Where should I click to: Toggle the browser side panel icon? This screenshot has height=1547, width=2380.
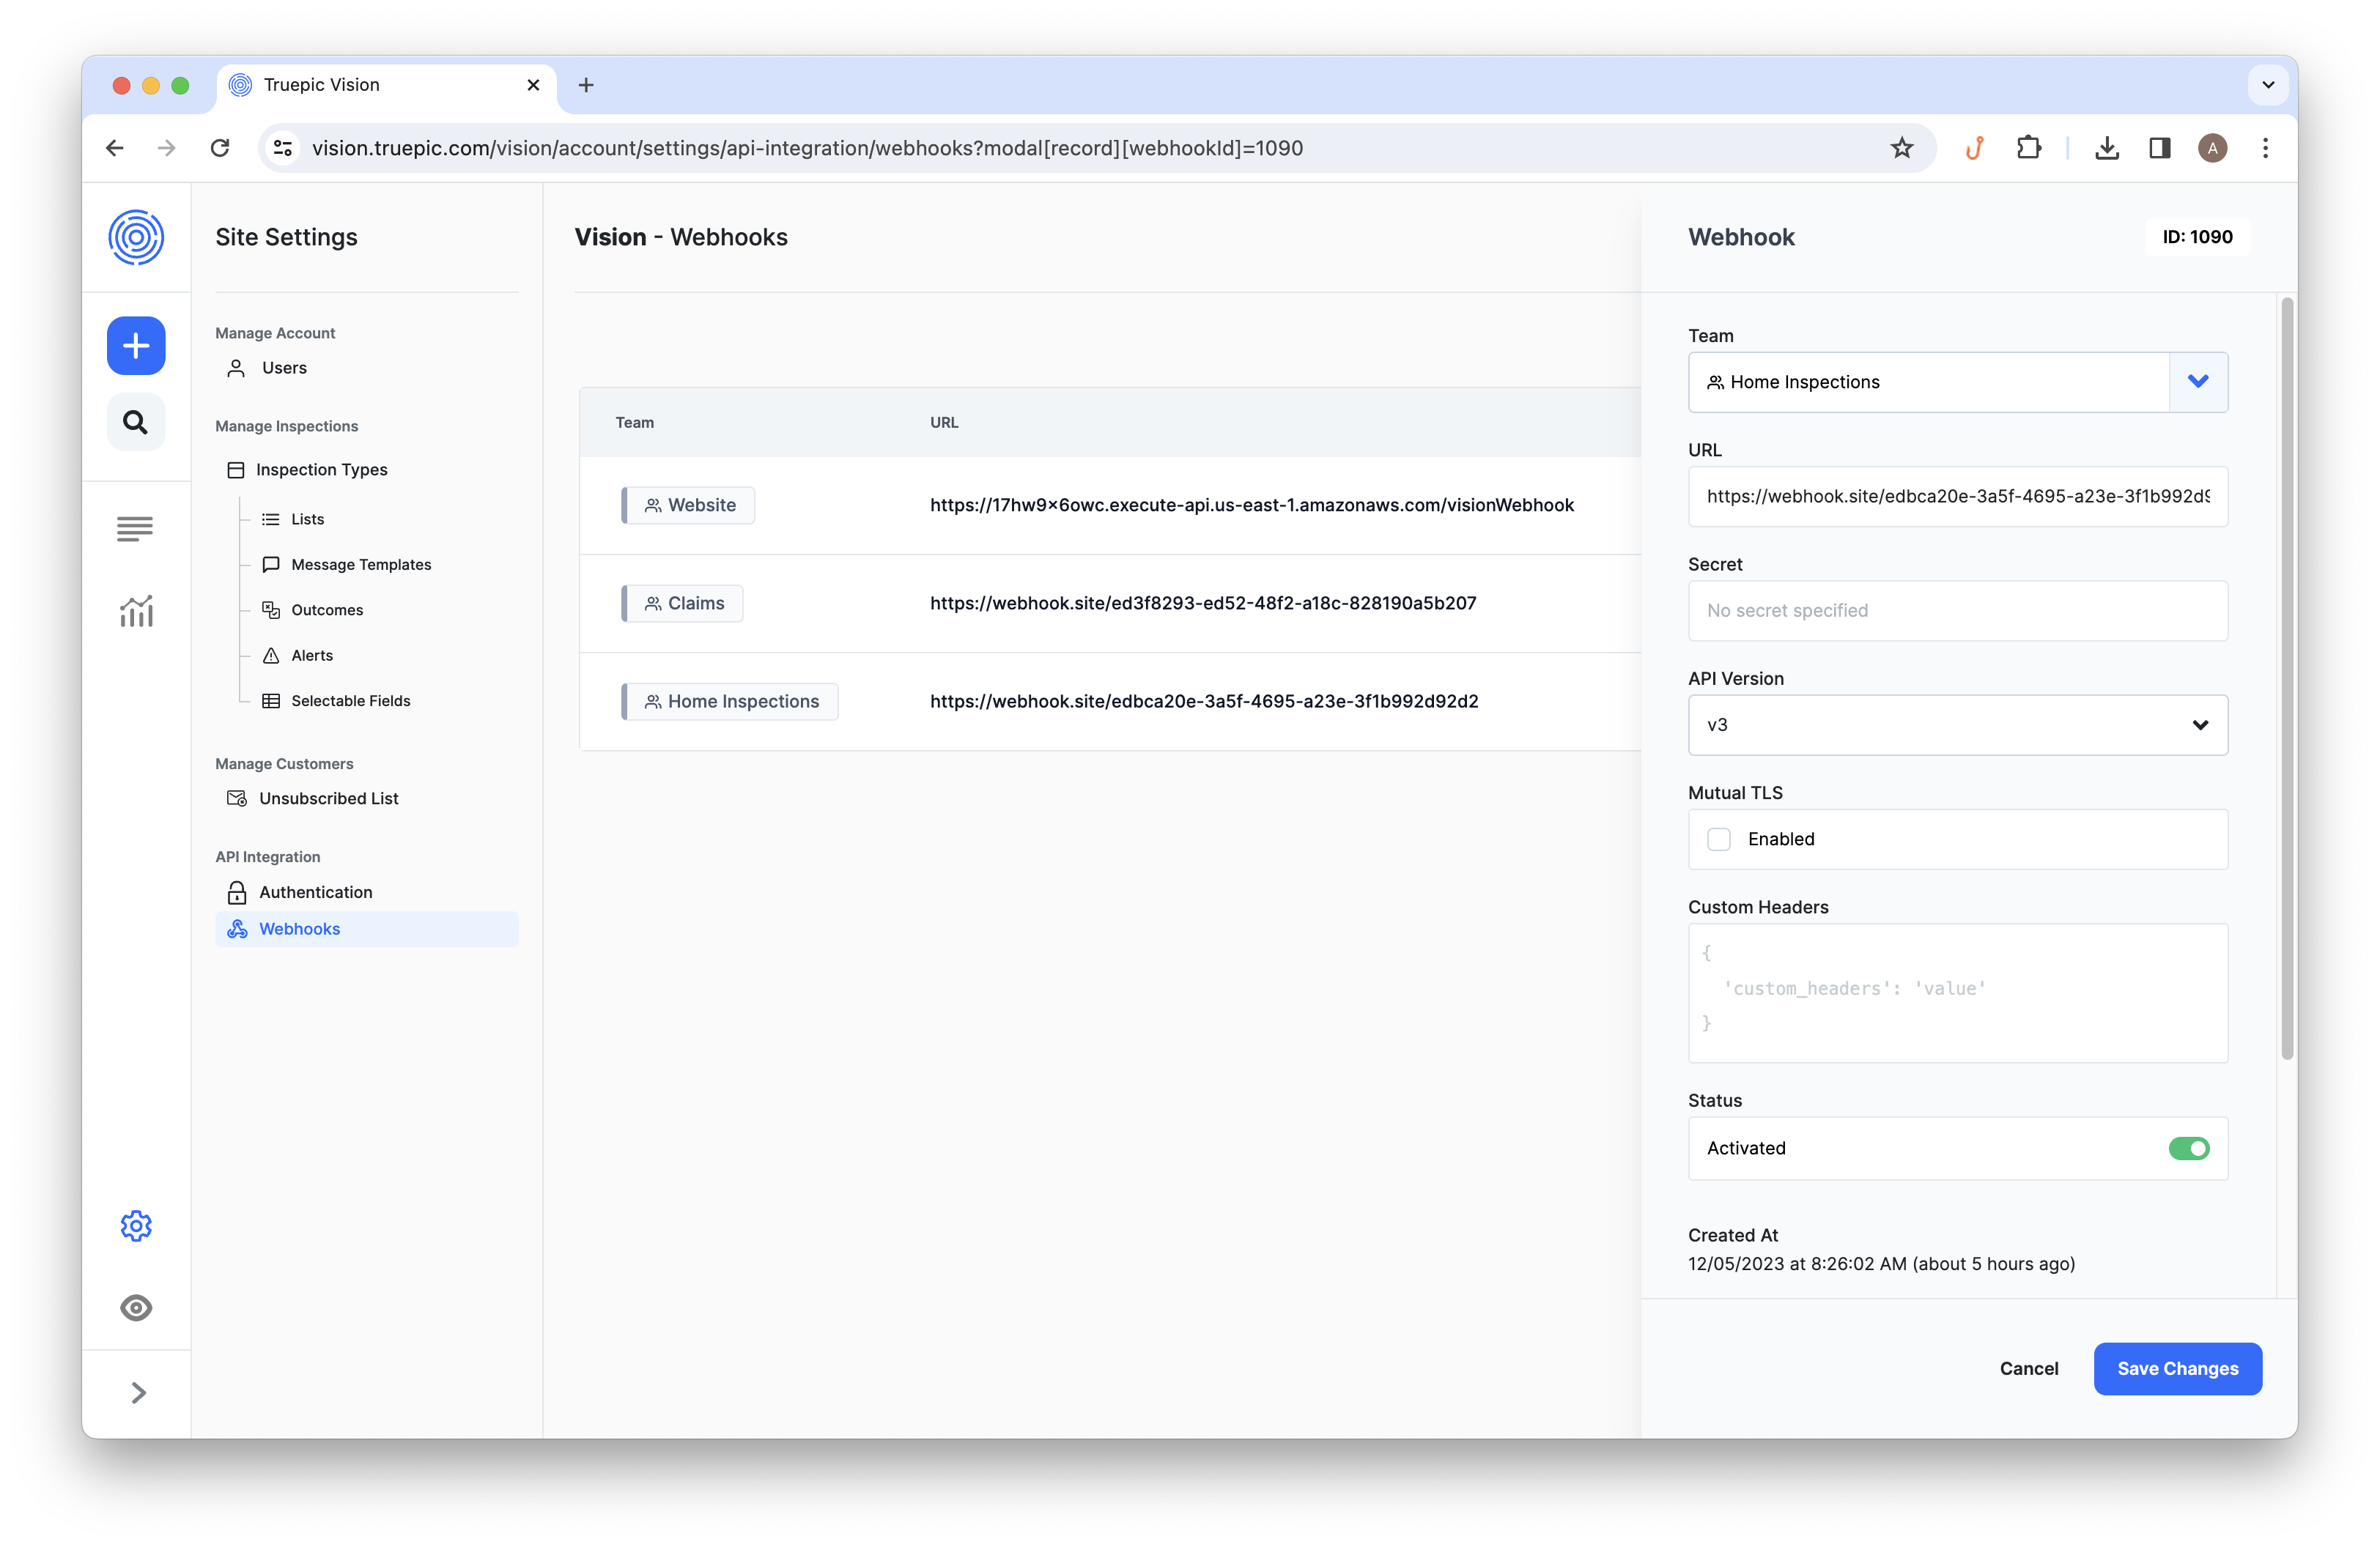coord(2159,148)
